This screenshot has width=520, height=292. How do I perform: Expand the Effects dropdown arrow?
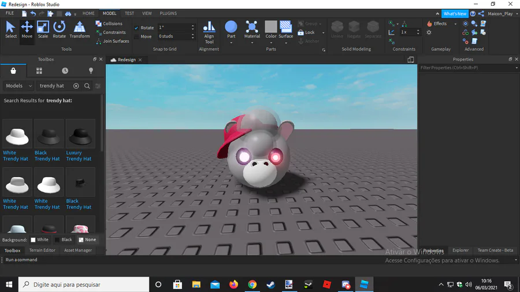tap(455, 24)
